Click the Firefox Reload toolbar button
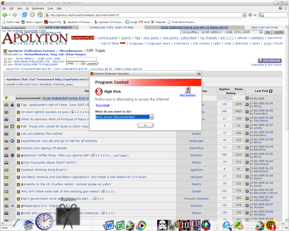The image size is (289, 231). (x=25, y=15)
